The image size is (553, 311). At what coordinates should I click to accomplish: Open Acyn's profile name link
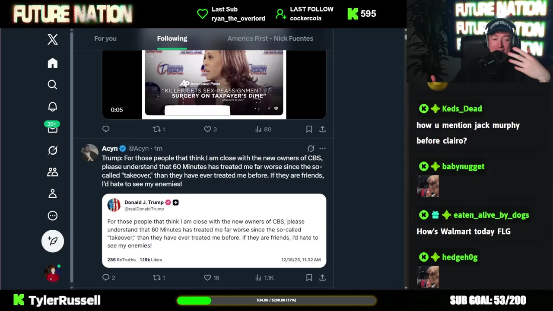pos(110,148)
